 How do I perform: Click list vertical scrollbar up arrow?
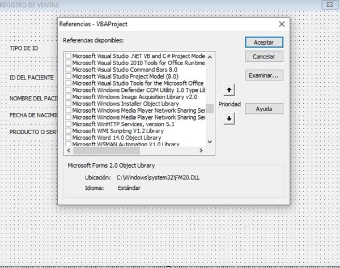210,57
